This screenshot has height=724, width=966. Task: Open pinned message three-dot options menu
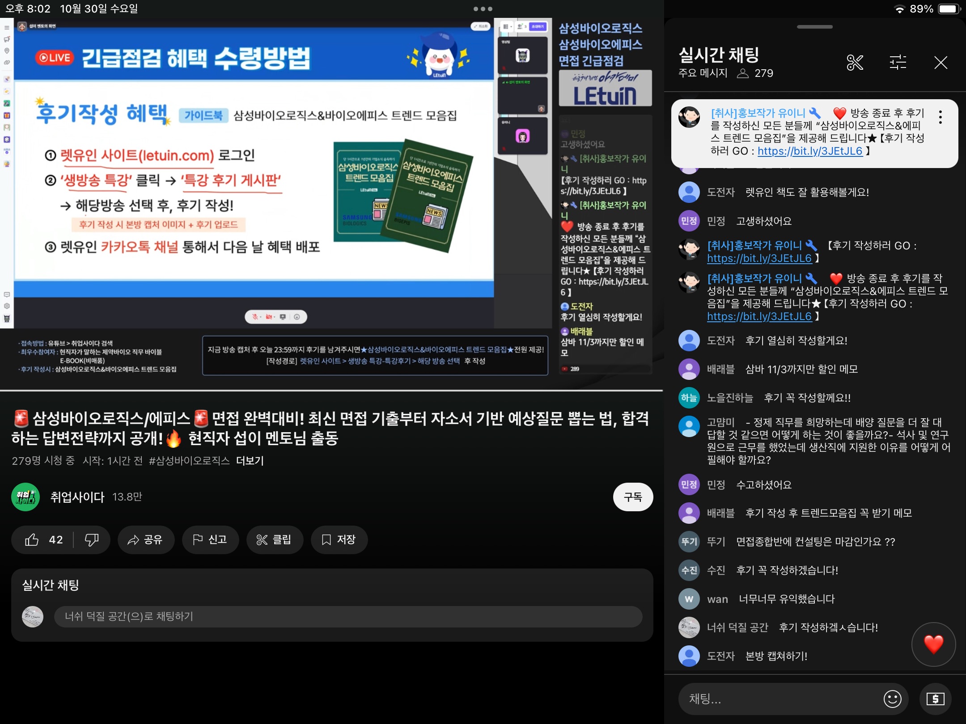pos(940,117)
